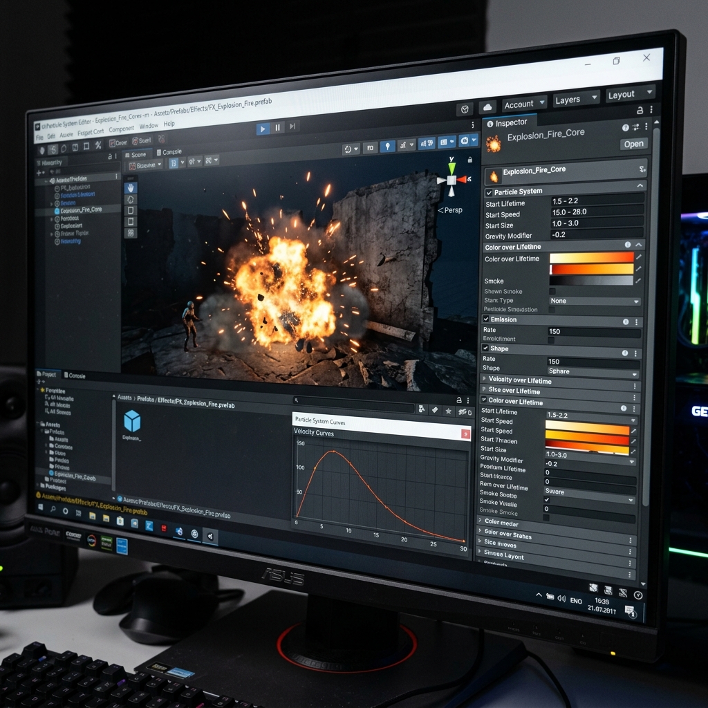Screen dimensions: 708x708
Task: Toggle the Shape module checkbox
Action: pyautogui.click(x=485, y=348)
